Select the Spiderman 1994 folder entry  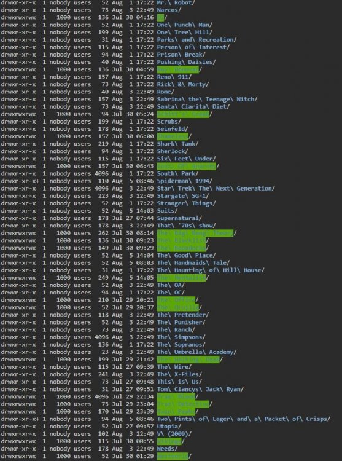(184, 181)
